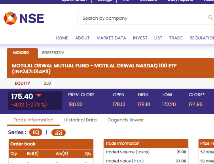Click the OPEN value 178.10
214x164 pixels.
[119, 104]
